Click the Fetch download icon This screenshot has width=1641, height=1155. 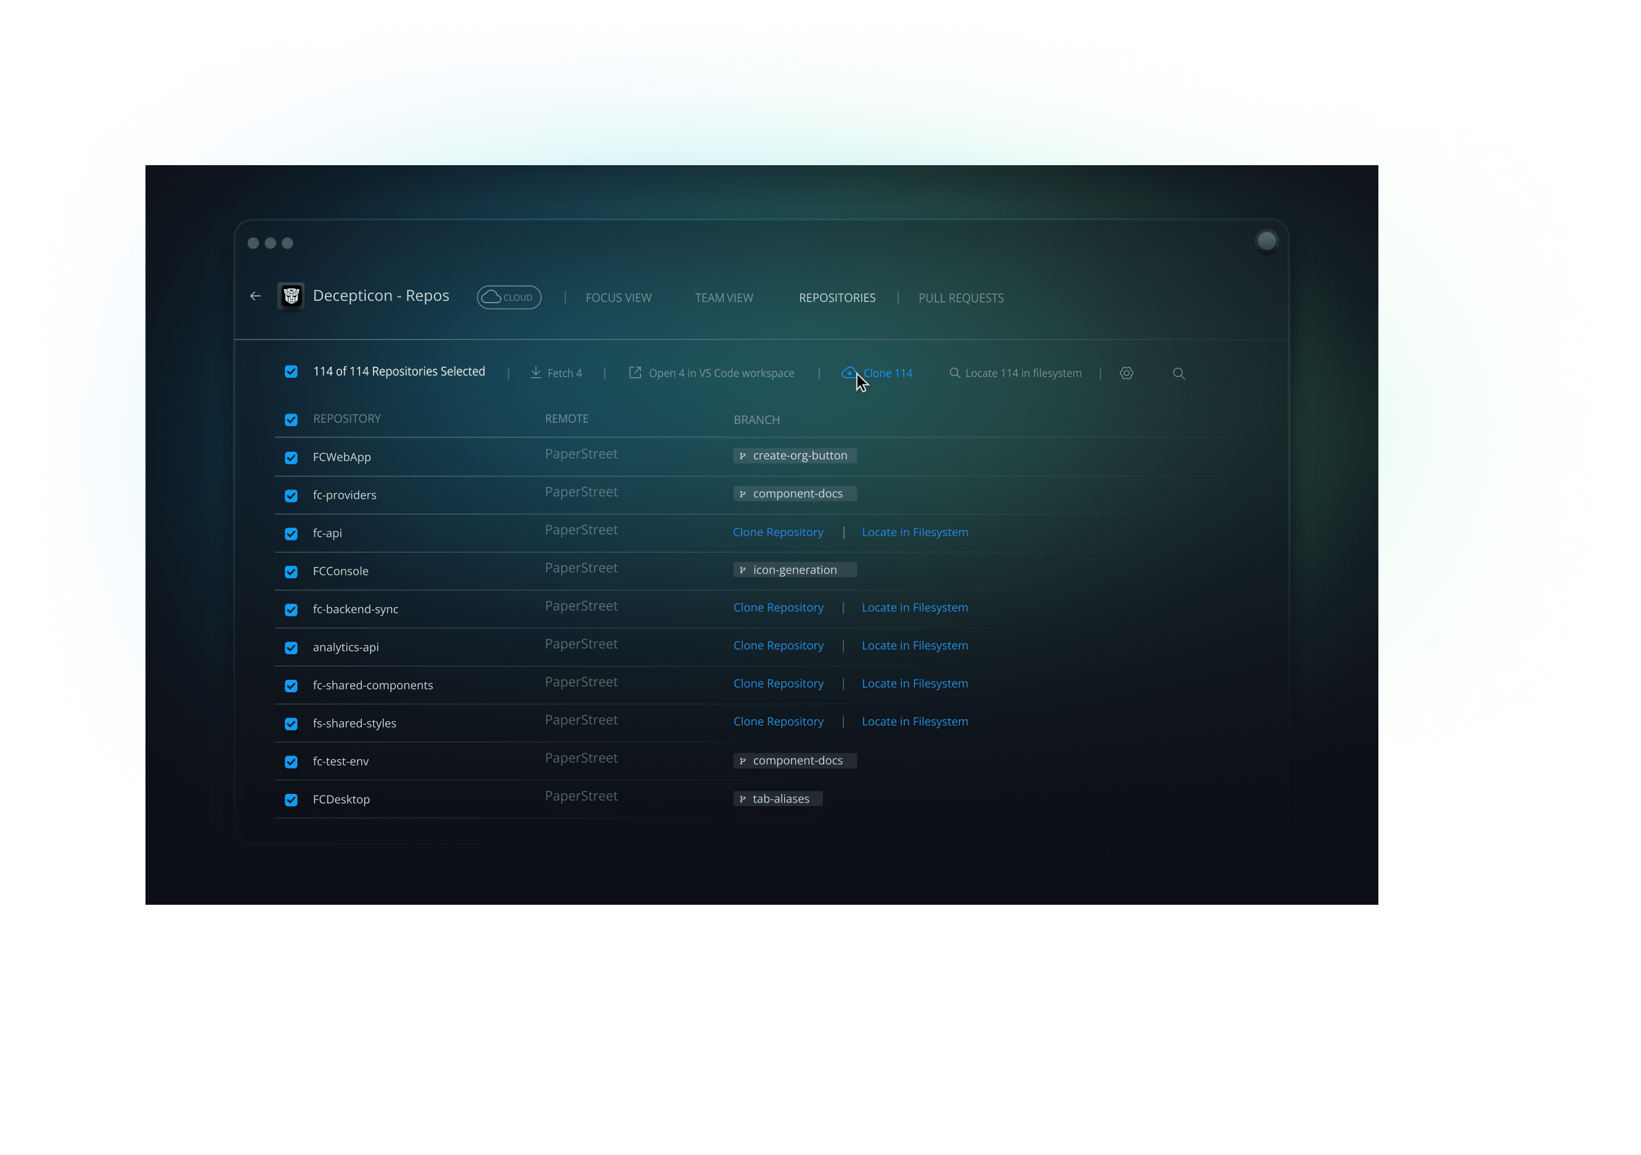pyautogui.click(x=536, y=372)
